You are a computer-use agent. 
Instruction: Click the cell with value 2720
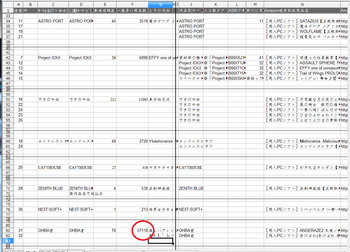pyautogui.click(x=132, y=141)
